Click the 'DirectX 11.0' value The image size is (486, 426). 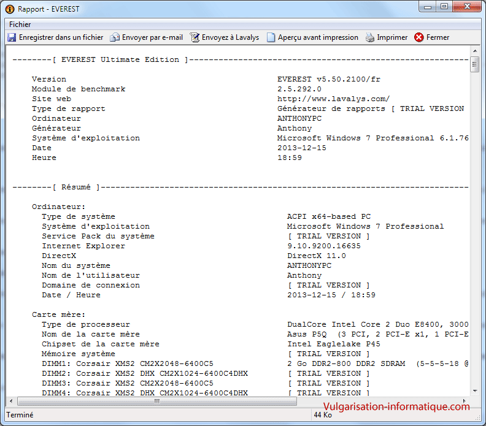[x=317, y=256]
